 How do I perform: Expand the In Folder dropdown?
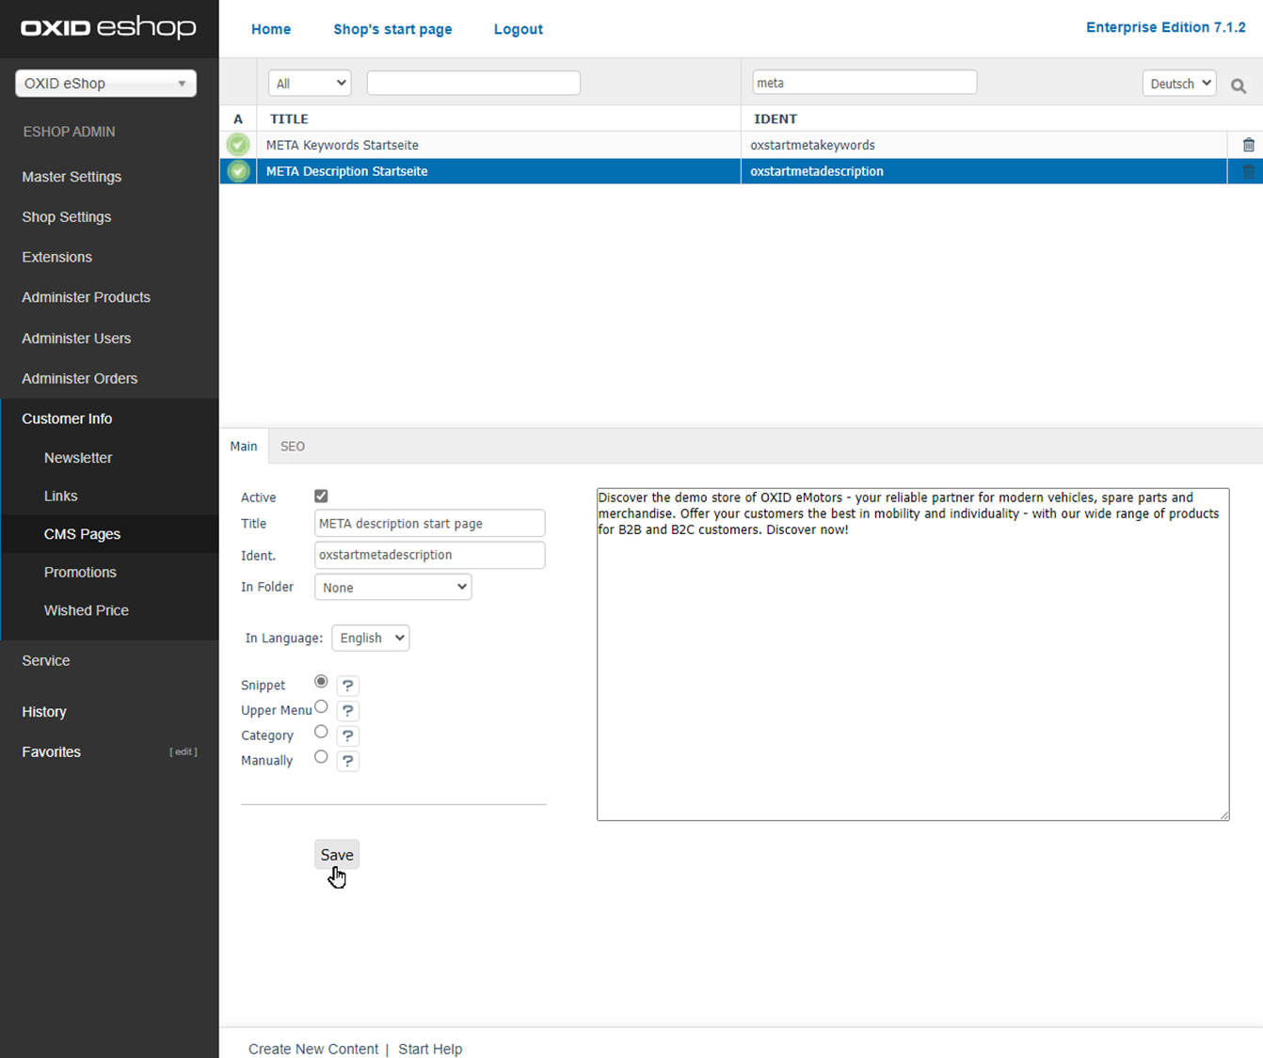coord(392,587)
